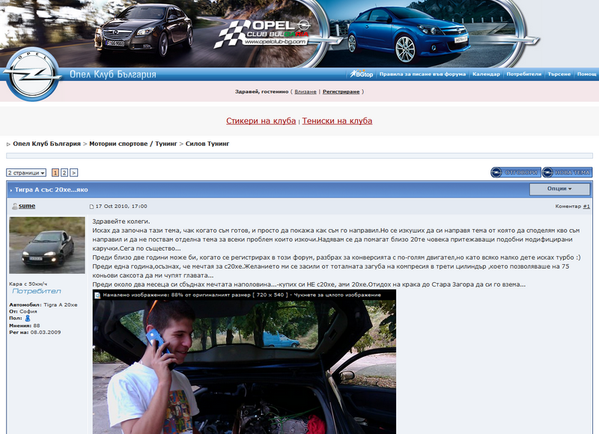Click sume's car avatar image
This screenshot has height=434, width=599.
(x=47, y=245)
